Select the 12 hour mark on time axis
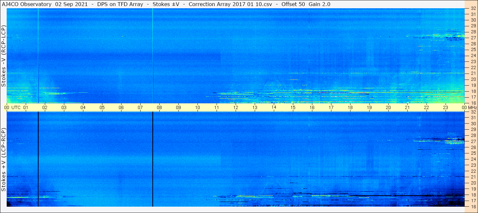Viewport: 478px width, 213px height. coord(236,107)
